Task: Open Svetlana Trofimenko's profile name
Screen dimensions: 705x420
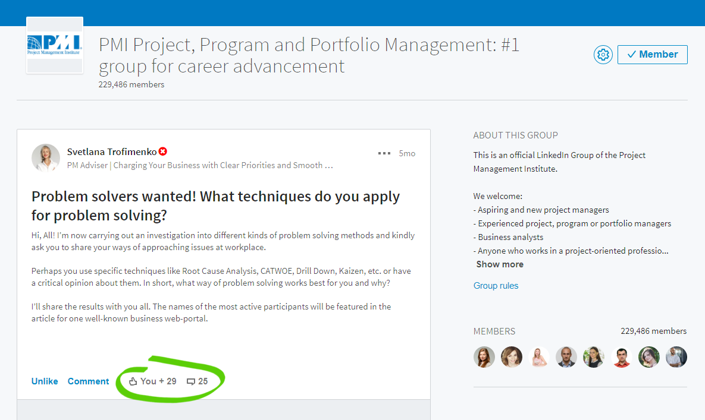Action: point(112,151)
